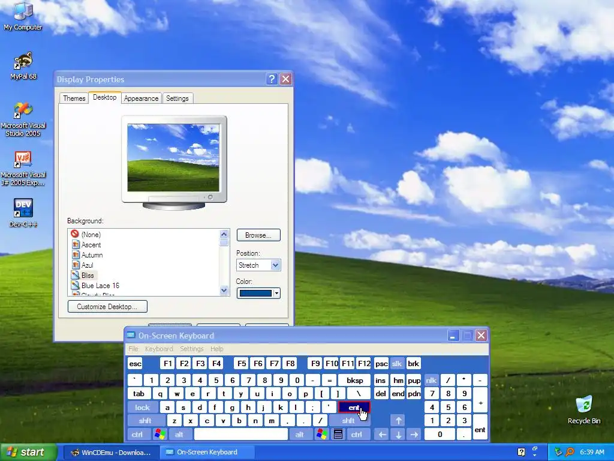Click the del key on the keyboard
The width and height of the screenshot is (614, 461).
click(x=381, y=394)
